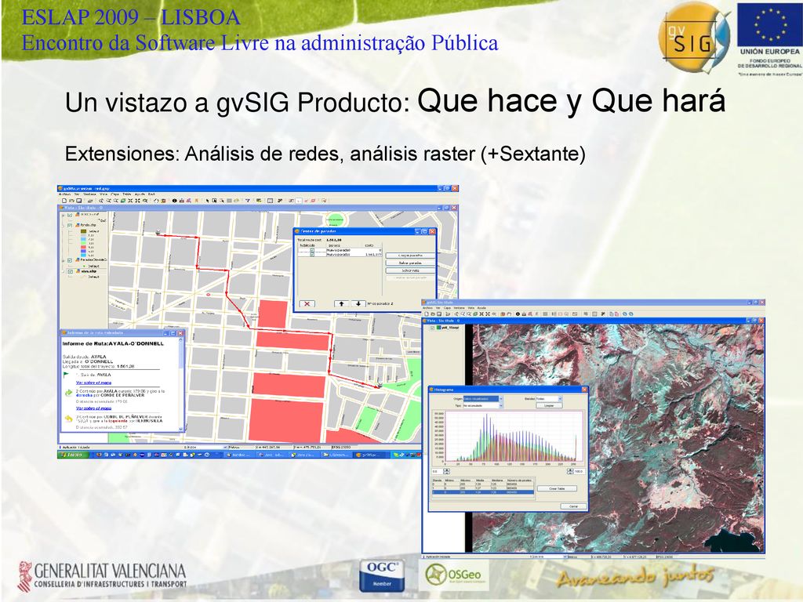This screenshot has width=803, height=602.
Task: Select the black arrow selection tool in the street-map window toolbar
Action: [207, 201]
